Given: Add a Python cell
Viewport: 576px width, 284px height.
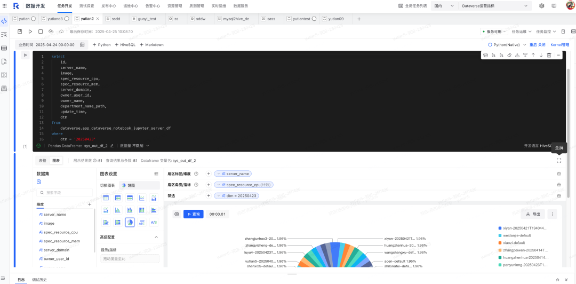Looking at the screenshot, I should (101, 44).
